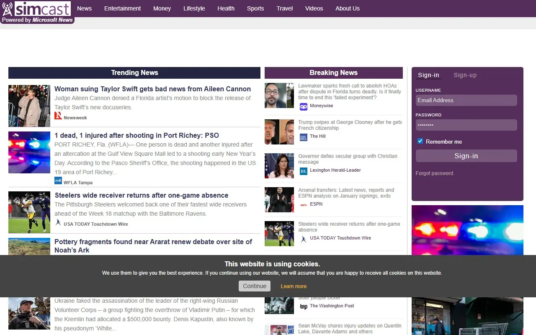Viewport: 536px width, 335px height.
Task: Open the Entertainment menu
Action: click(122, 8)
